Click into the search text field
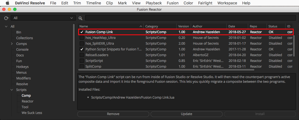 coord(190,18)
